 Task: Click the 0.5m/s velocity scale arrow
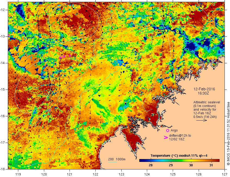click(x=202, y=120)
